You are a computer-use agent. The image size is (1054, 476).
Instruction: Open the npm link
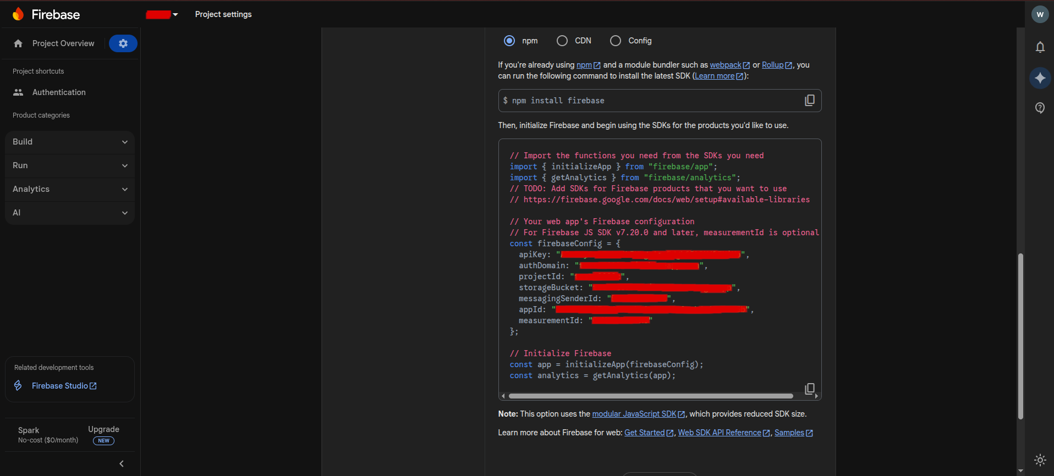[588, 65]
